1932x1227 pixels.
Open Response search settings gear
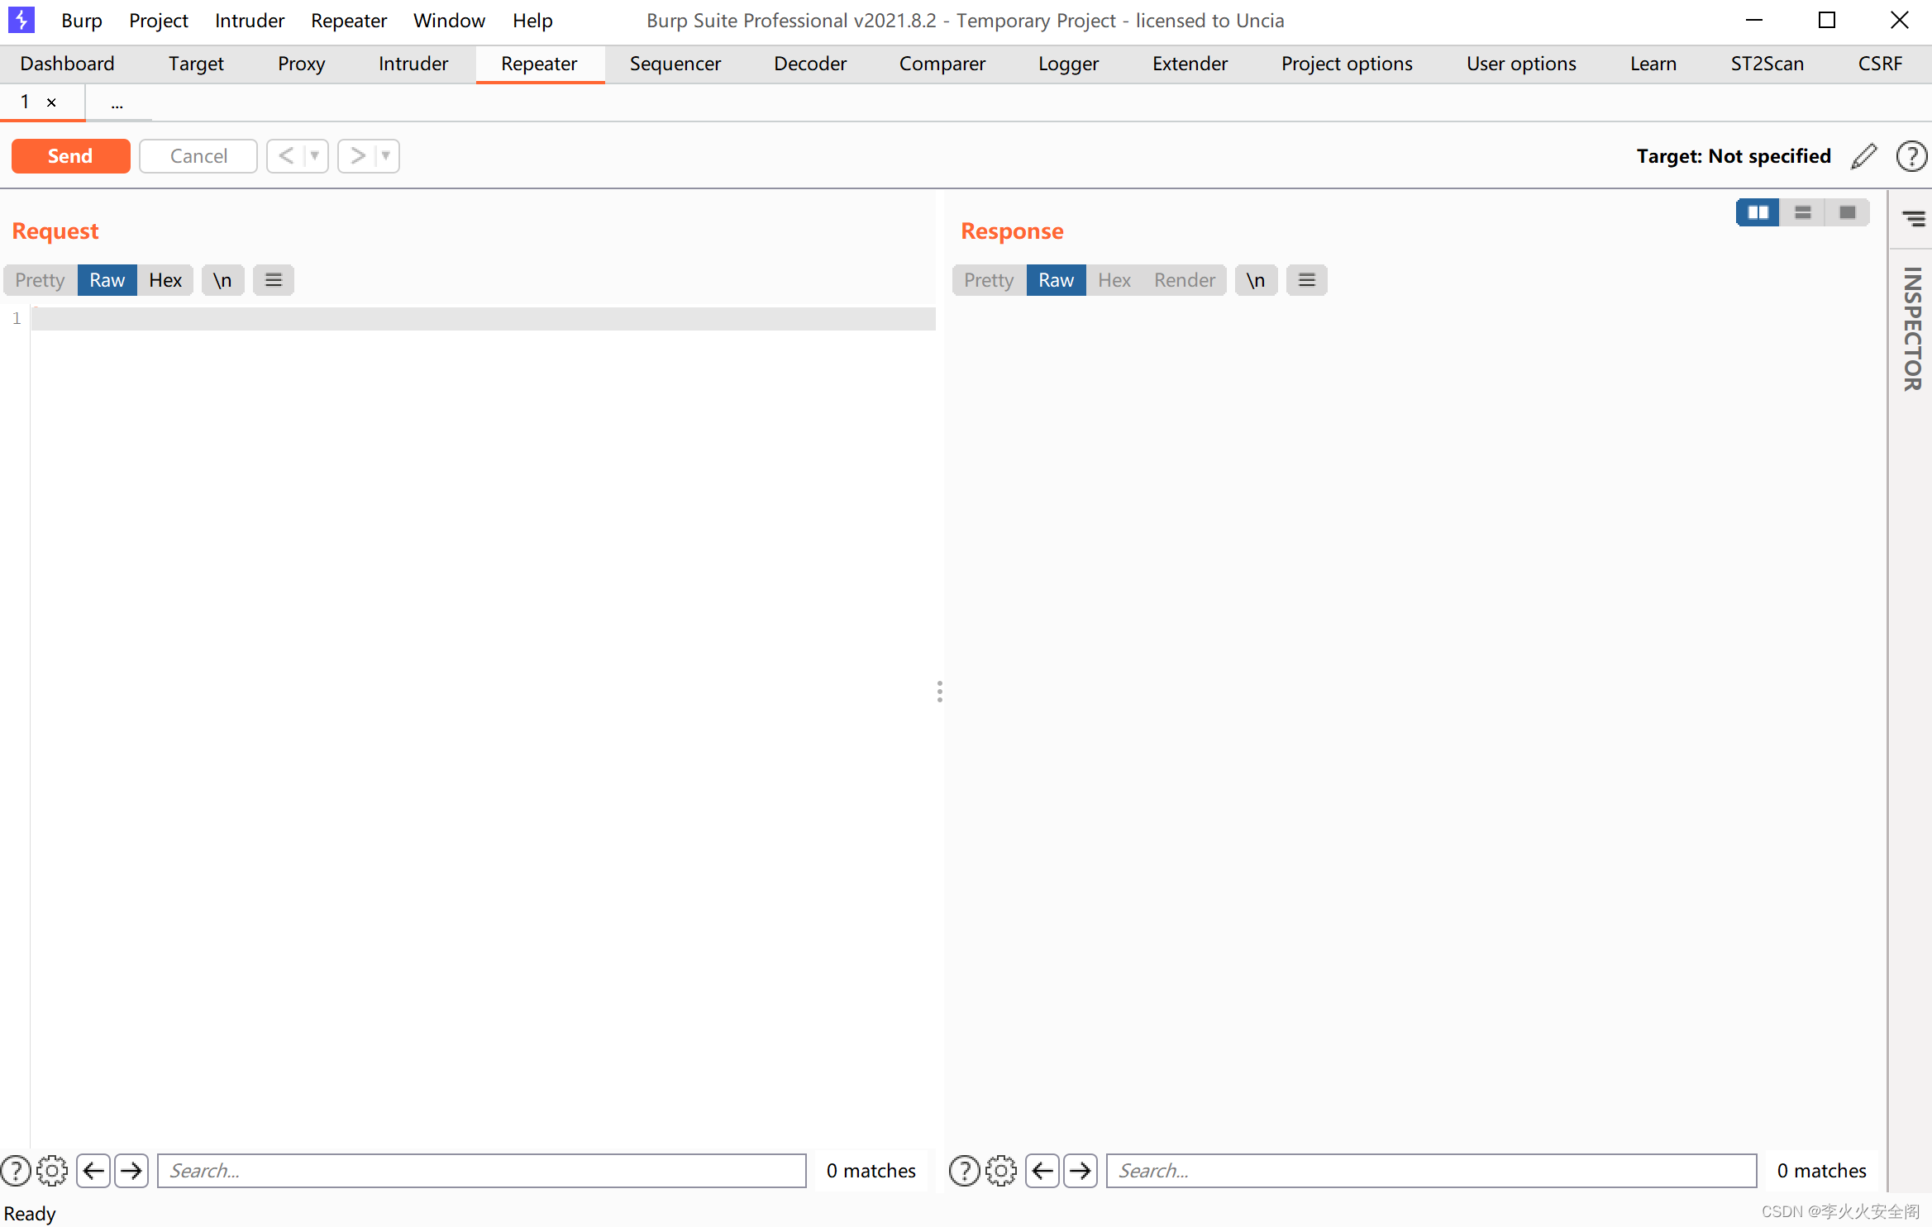coord(1001,1171)
